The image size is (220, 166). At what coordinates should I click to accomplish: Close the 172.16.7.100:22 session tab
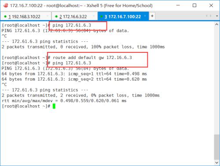(145, 16)
